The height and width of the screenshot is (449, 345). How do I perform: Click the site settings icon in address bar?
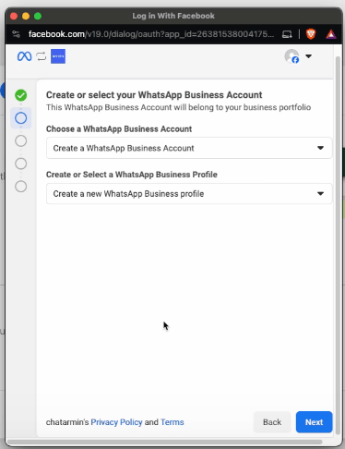click(x=16, y=34)
